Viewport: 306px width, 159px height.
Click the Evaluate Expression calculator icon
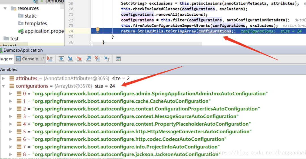(118, 59)
